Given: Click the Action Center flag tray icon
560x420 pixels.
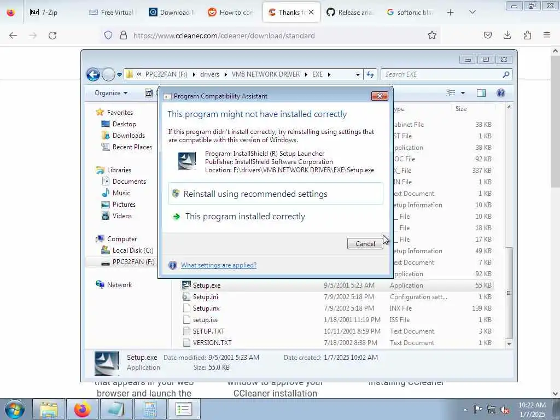Looking at the screenshot, I should 478,409.
